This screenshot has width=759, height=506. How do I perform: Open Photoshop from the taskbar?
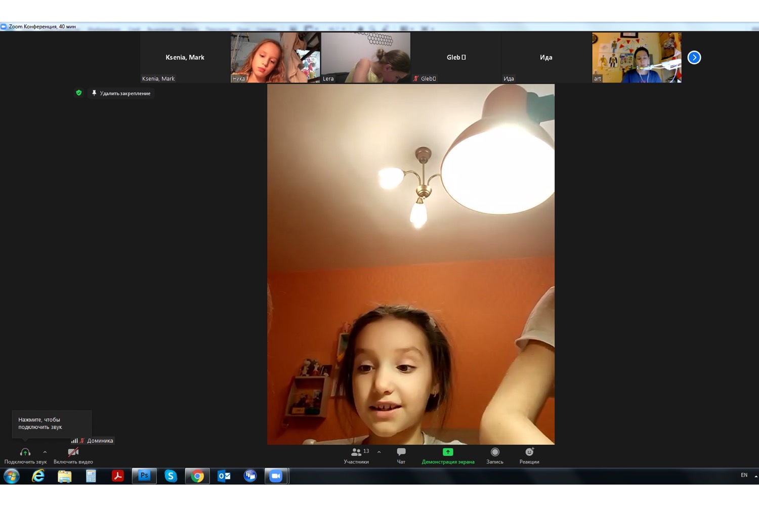pos(144,476)
